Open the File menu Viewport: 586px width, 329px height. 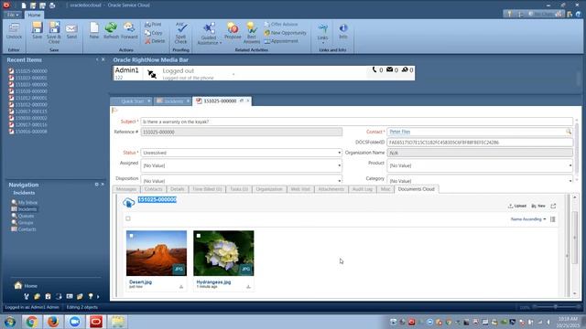click(13, 15)
